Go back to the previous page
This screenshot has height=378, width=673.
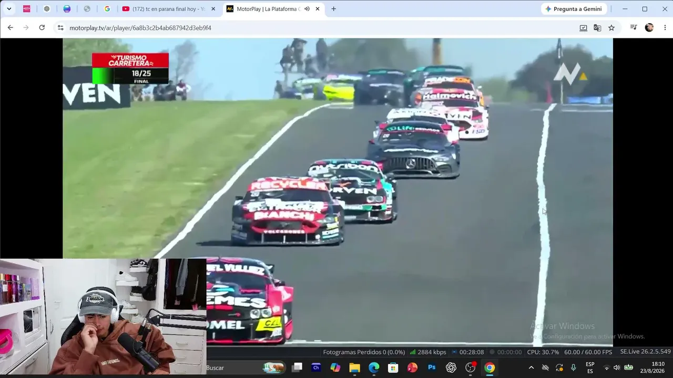tap(11, 28)
